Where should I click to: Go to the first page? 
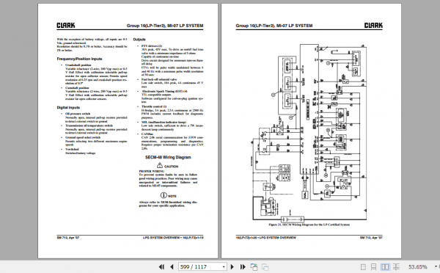coord(161,266)
